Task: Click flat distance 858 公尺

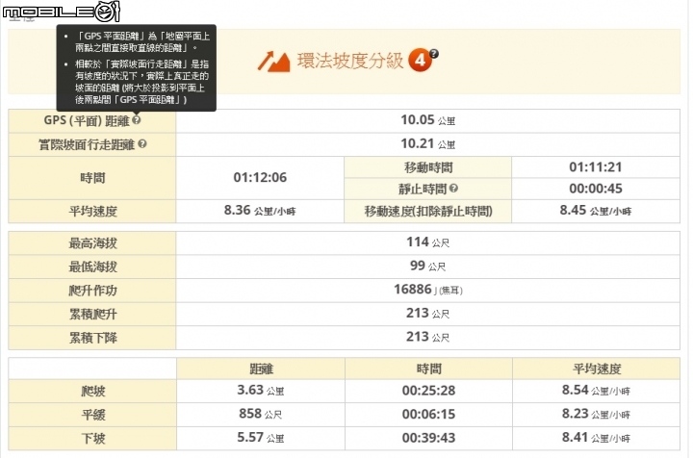Action: pyautogui.click(x=261, y=415)
